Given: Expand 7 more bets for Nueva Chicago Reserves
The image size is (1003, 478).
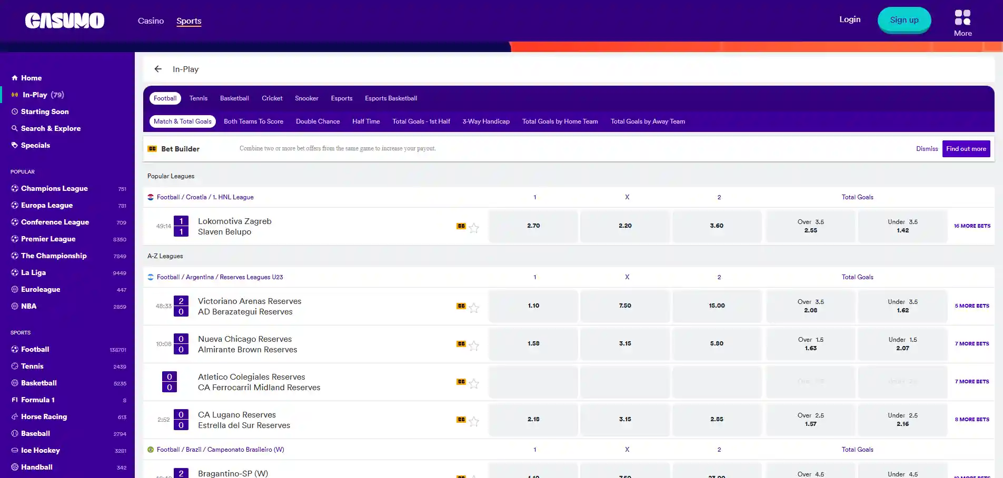Looking at the screenshot, I should click(x=972, y=344).
